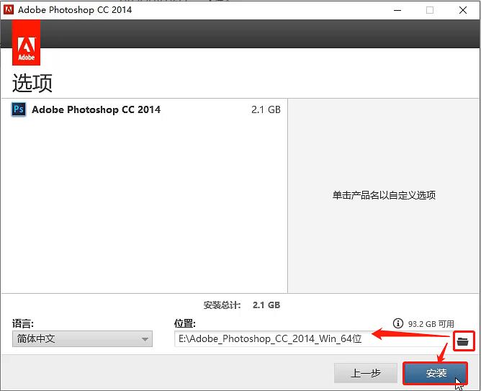Click the 位置: label
This screenshot has width=481, height=391.
coord(184,323)
